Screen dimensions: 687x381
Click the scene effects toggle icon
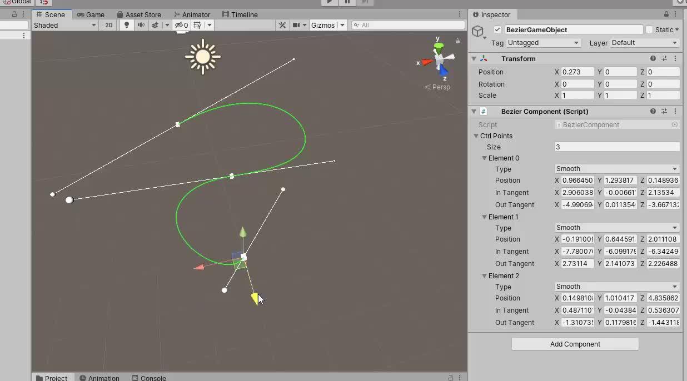pyautogui.click(x=155, y=25)
